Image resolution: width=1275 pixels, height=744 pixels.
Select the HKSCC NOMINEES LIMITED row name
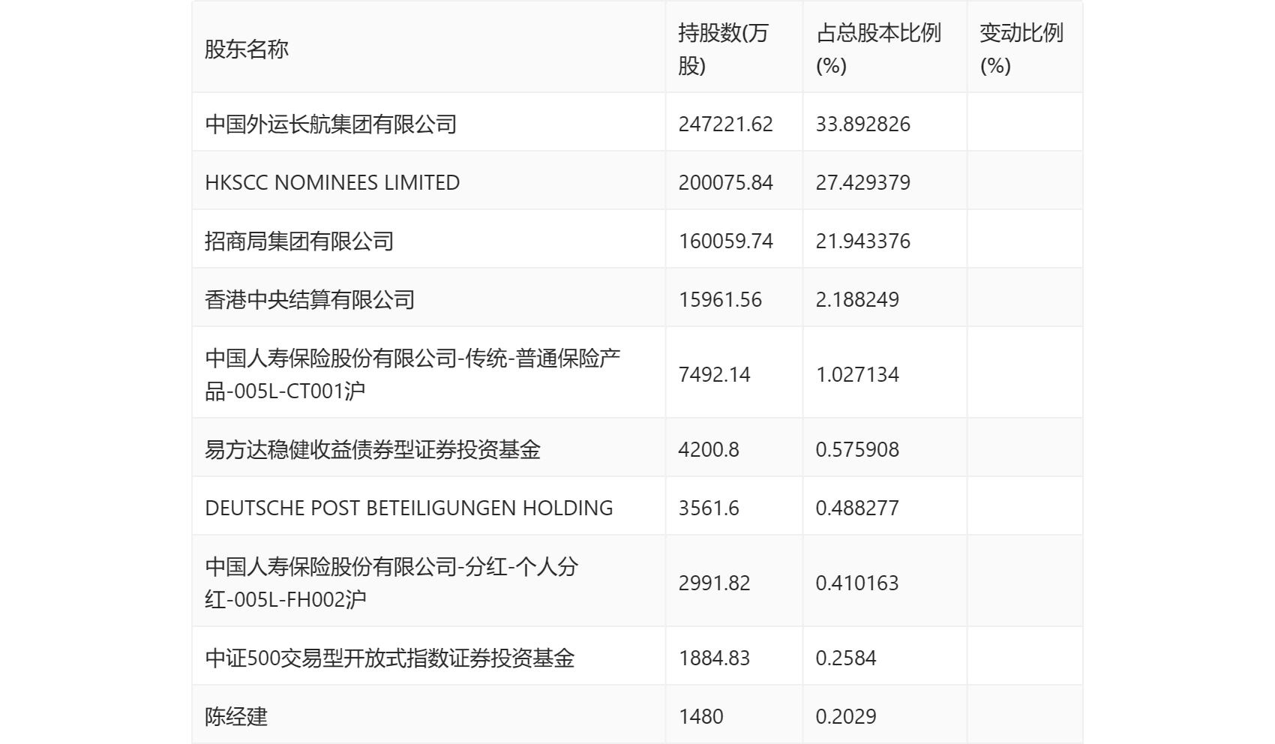click(x=332, y=182)
